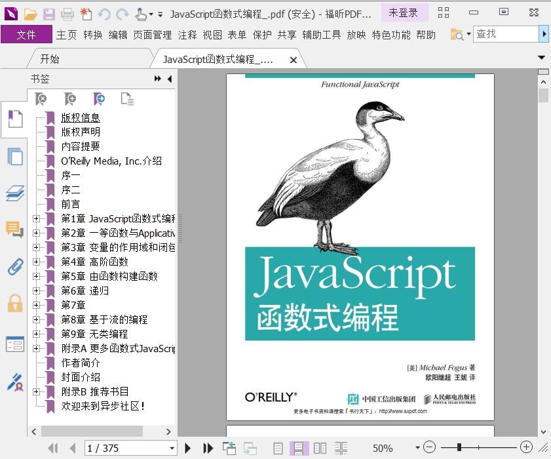Select continuous facing view mode
The height and width of the screenshot is (459, 551).
341,448
